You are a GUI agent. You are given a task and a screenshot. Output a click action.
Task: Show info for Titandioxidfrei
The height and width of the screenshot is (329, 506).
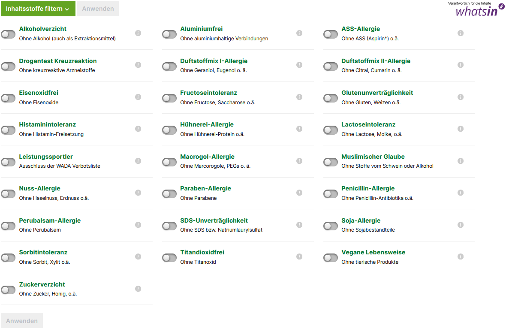pos(299,257)
